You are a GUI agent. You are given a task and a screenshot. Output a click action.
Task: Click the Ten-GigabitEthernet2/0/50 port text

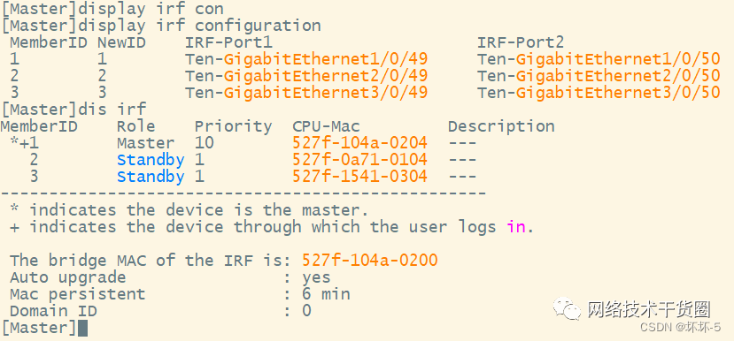[599, 76]
